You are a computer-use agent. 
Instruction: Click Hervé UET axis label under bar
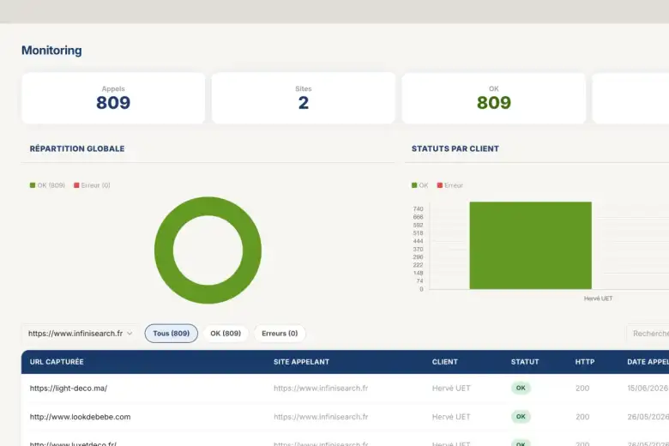tap(598, 298)
